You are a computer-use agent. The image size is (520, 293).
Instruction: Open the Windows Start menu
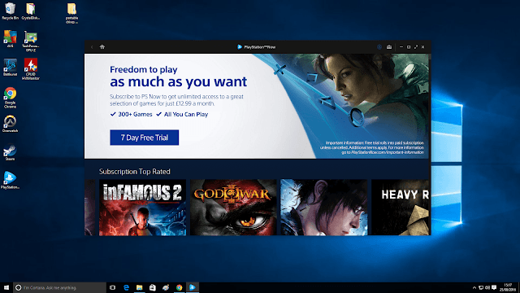coord(6,287)
